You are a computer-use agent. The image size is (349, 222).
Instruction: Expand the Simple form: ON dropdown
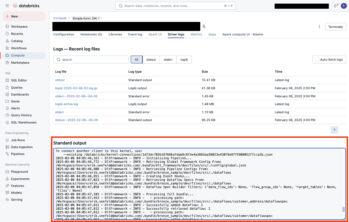(x=86, y=18)
